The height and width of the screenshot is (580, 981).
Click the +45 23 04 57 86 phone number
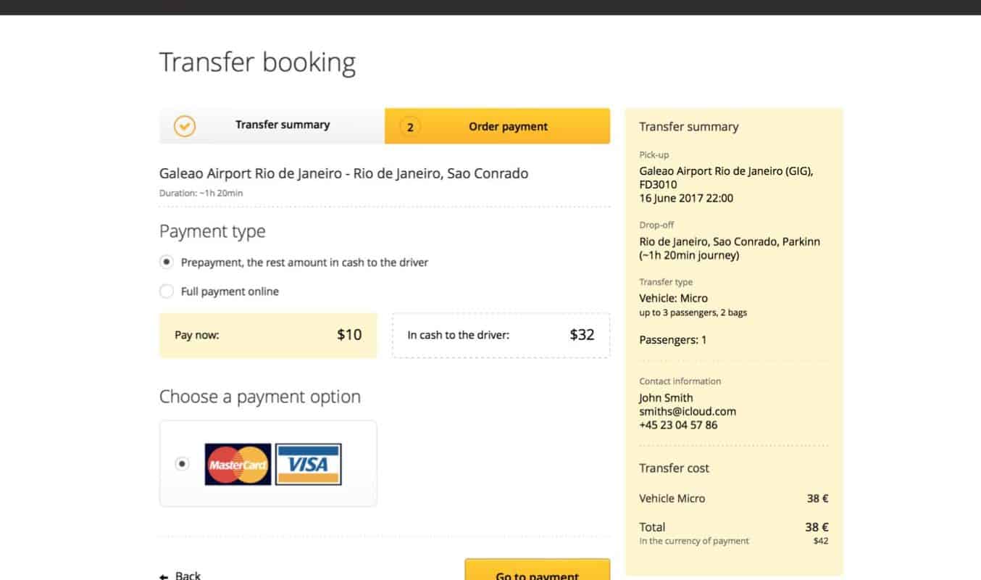(x=677, y=425)
